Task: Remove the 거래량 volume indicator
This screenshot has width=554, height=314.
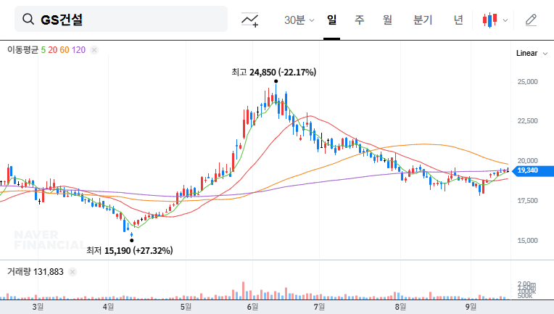Action: pyautogui.click(x=73, y=272)
